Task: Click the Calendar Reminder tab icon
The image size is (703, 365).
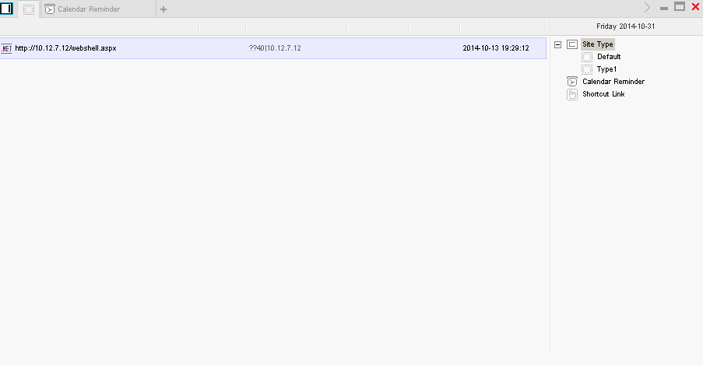Action: click(50, 9)
